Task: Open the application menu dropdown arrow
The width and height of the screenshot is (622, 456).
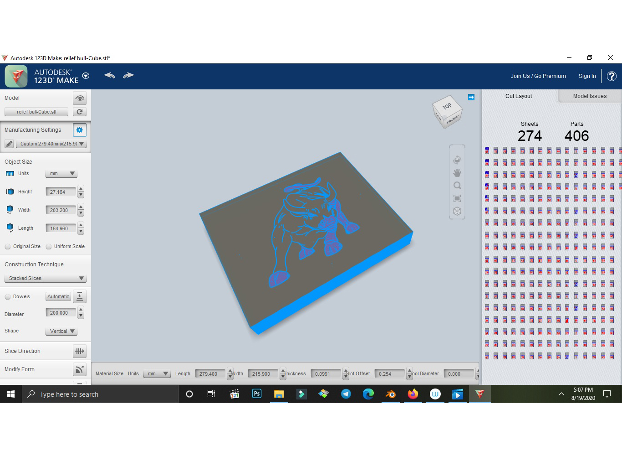Action: coord(86,76)
